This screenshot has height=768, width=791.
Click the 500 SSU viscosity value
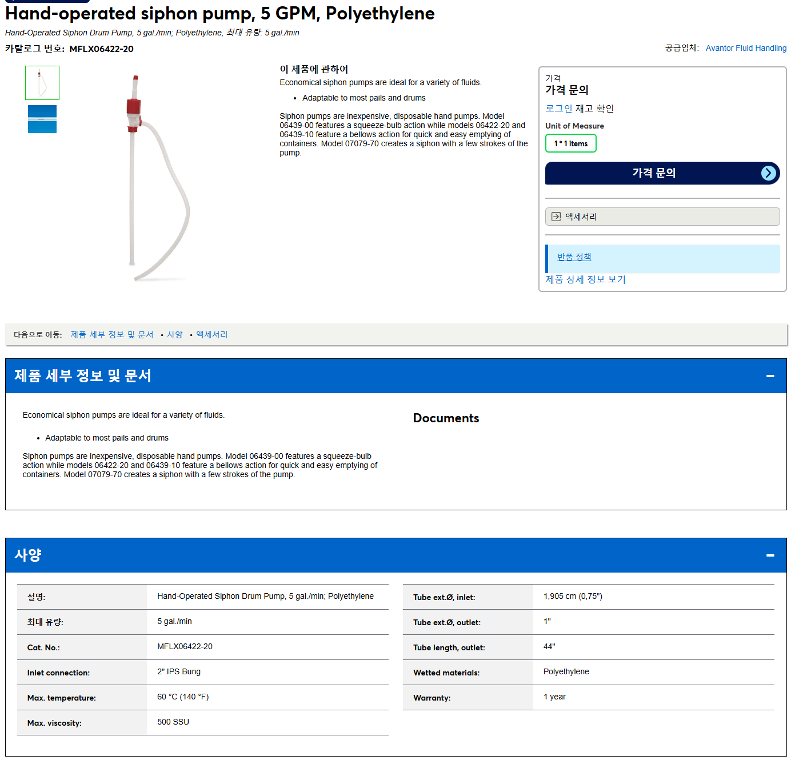[x=173, y=722]
